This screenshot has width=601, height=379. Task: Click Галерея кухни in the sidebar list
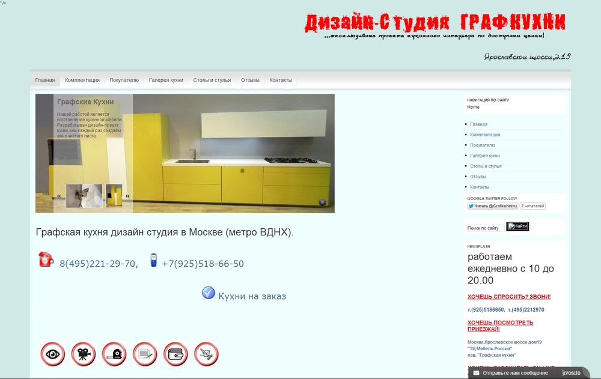pyautogui.click(x=485, y=156)
